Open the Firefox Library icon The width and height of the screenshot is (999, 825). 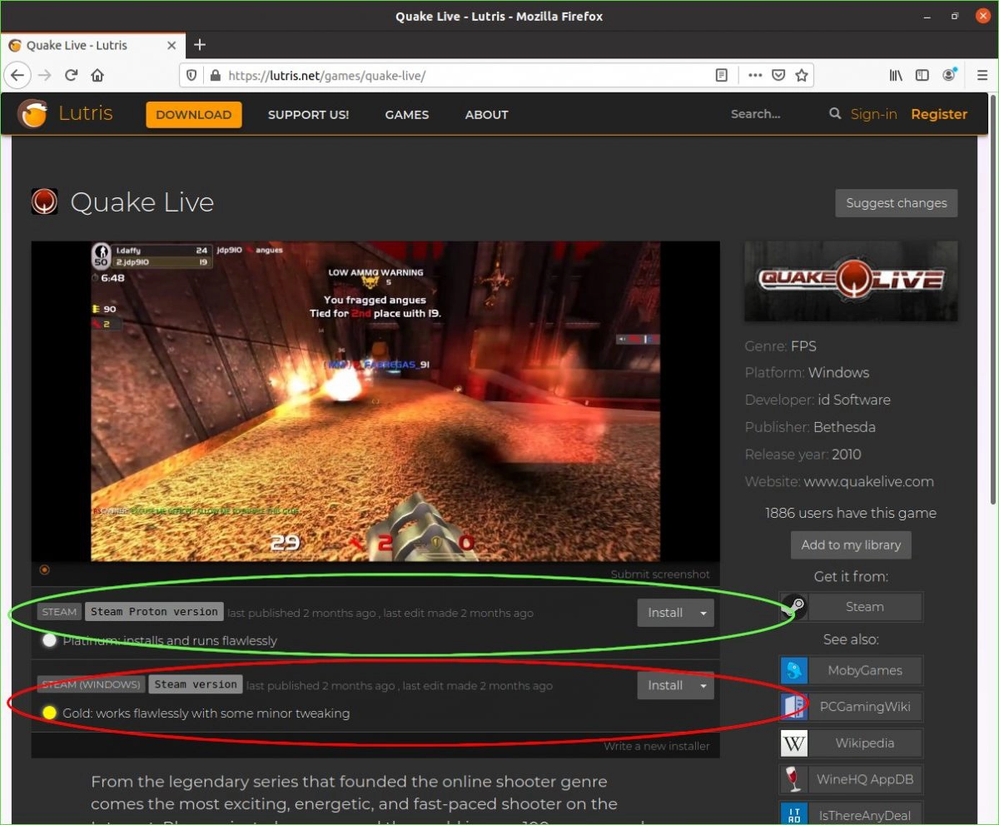896,75
